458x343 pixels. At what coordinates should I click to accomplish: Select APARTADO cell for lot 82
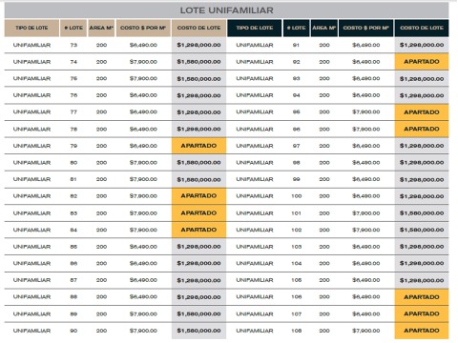tap(198, 196)
